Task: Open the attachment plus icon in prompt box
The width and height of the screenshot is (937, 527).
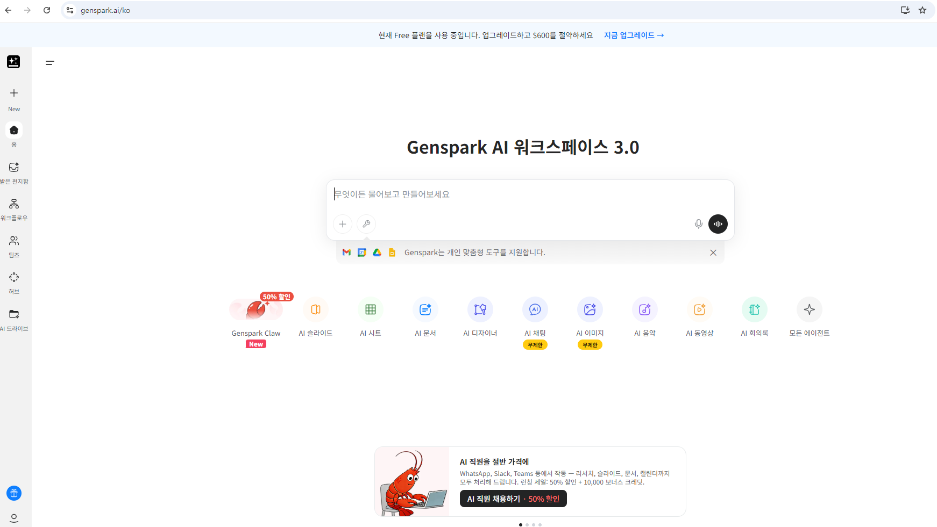Action: pyautogui.click(x=343, y=224)
